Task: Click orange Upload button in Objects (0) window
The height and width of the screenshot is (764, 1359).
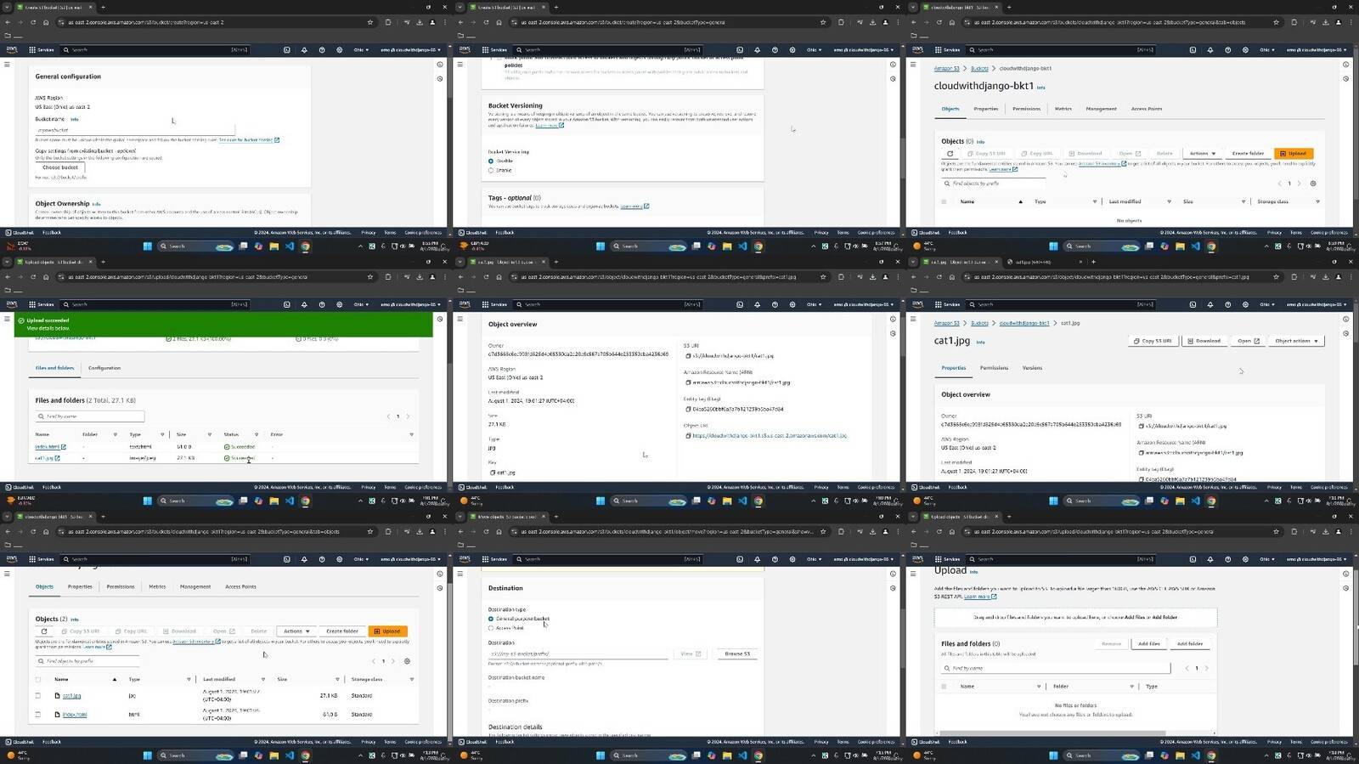Action: click(1293, 154)
